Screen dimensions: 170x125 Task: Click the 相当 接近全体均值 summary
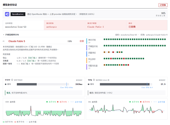(x=127, y=93)
